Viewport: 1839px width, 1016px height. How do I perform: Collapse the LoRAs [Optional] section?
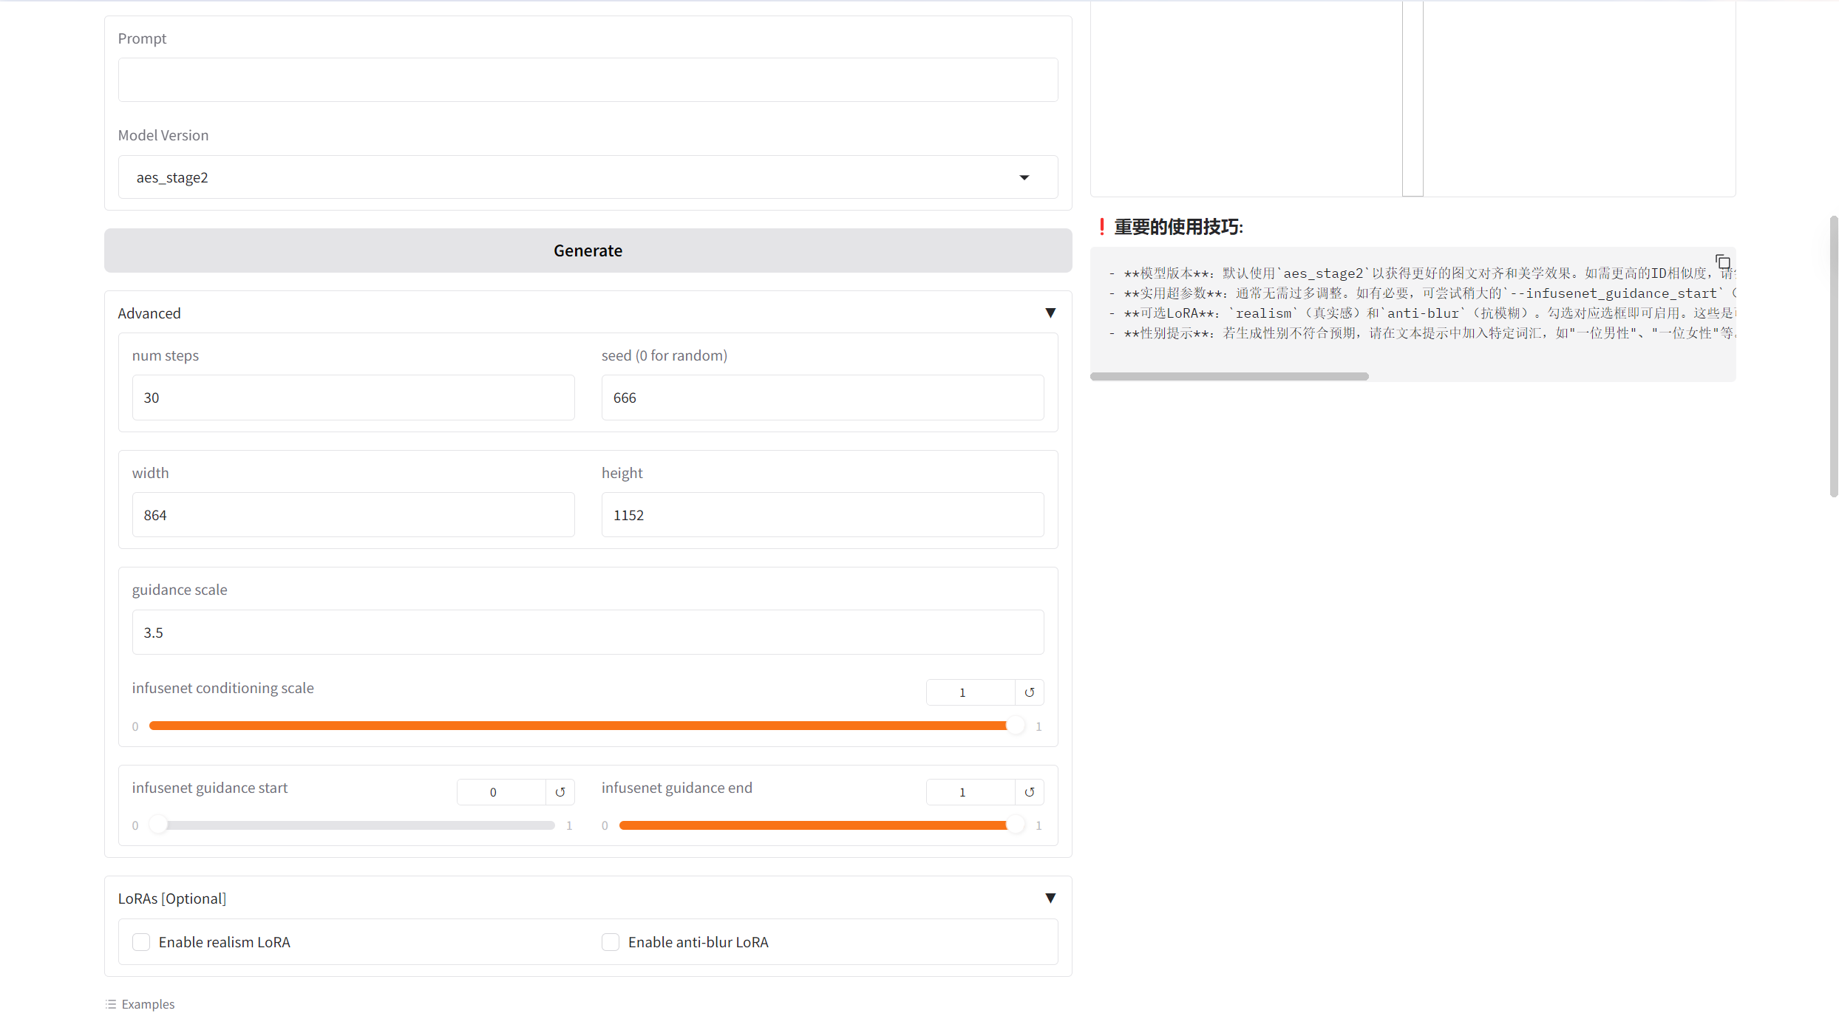(x=1050, y=899)
